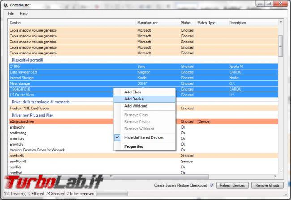The height and width of the screenshot is (200, 291).
Task: Sort by the Device column header
Action: pos(72,23)
